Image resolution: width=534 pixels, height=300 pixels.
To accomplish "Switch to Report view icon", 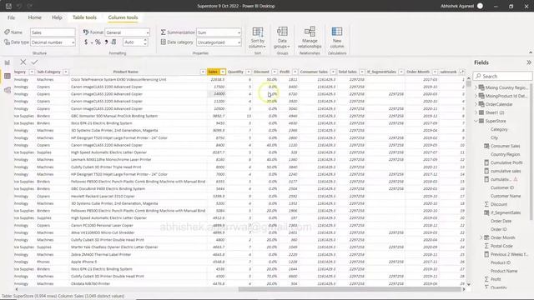I will 8,62.
